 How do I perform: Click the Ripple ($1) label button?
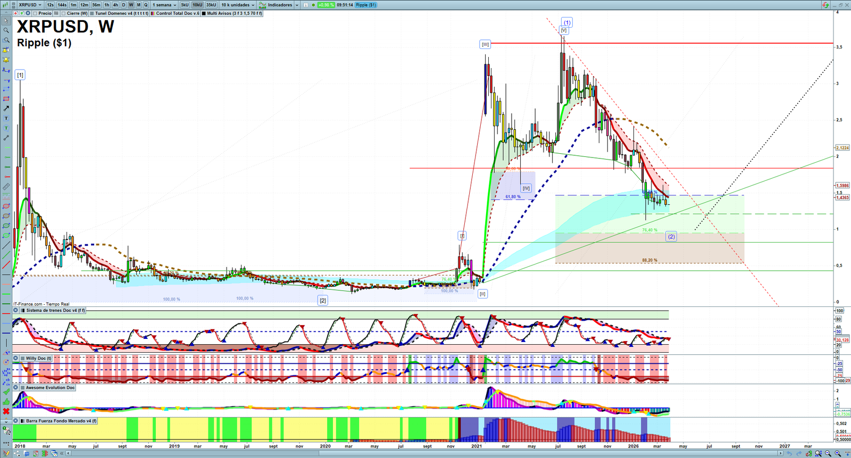point(366,5)
